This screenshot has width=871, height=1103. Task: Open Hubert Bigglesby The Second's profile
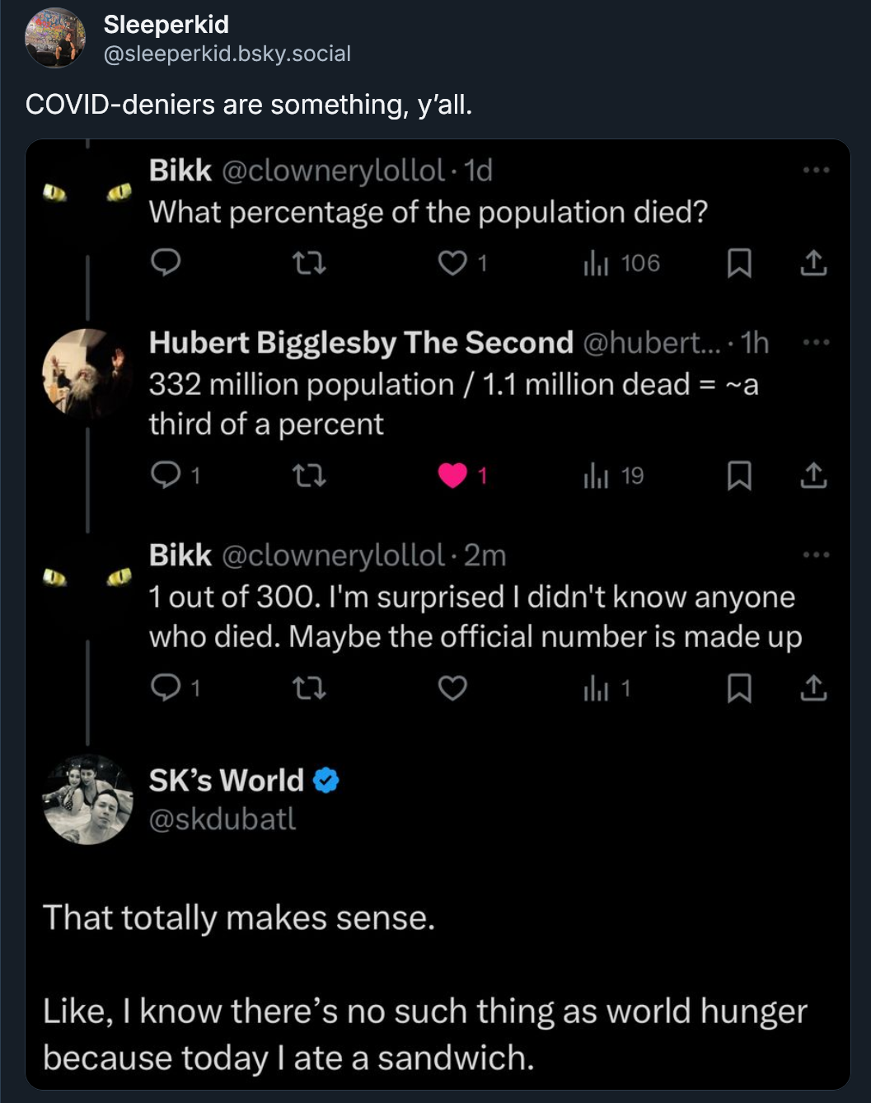(x=361, y=343)
